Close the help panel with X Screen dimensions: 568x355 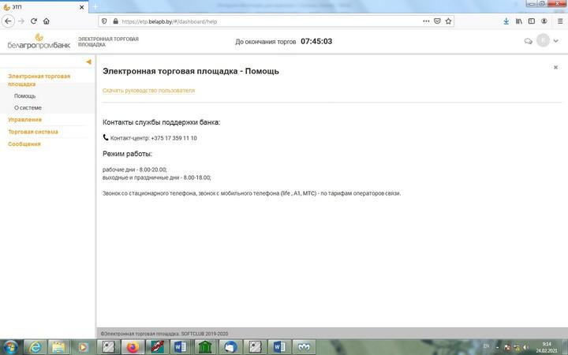tap(555, 68)
